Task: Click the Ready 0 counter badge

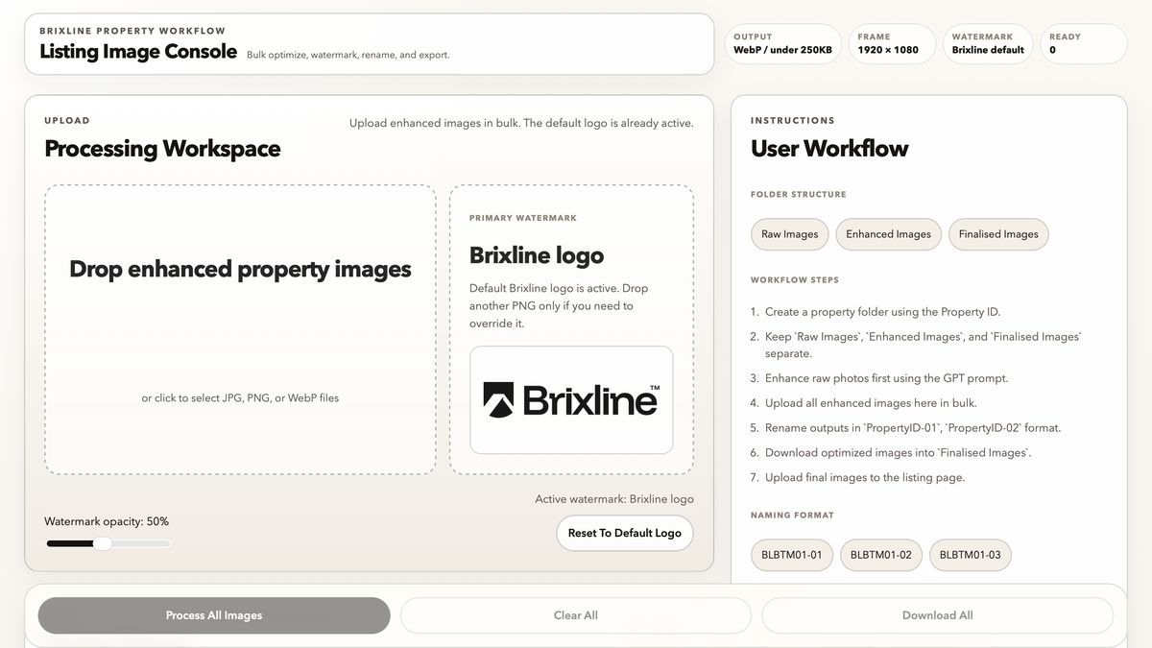Action: pyautogui.click(x=1083, y=44)
